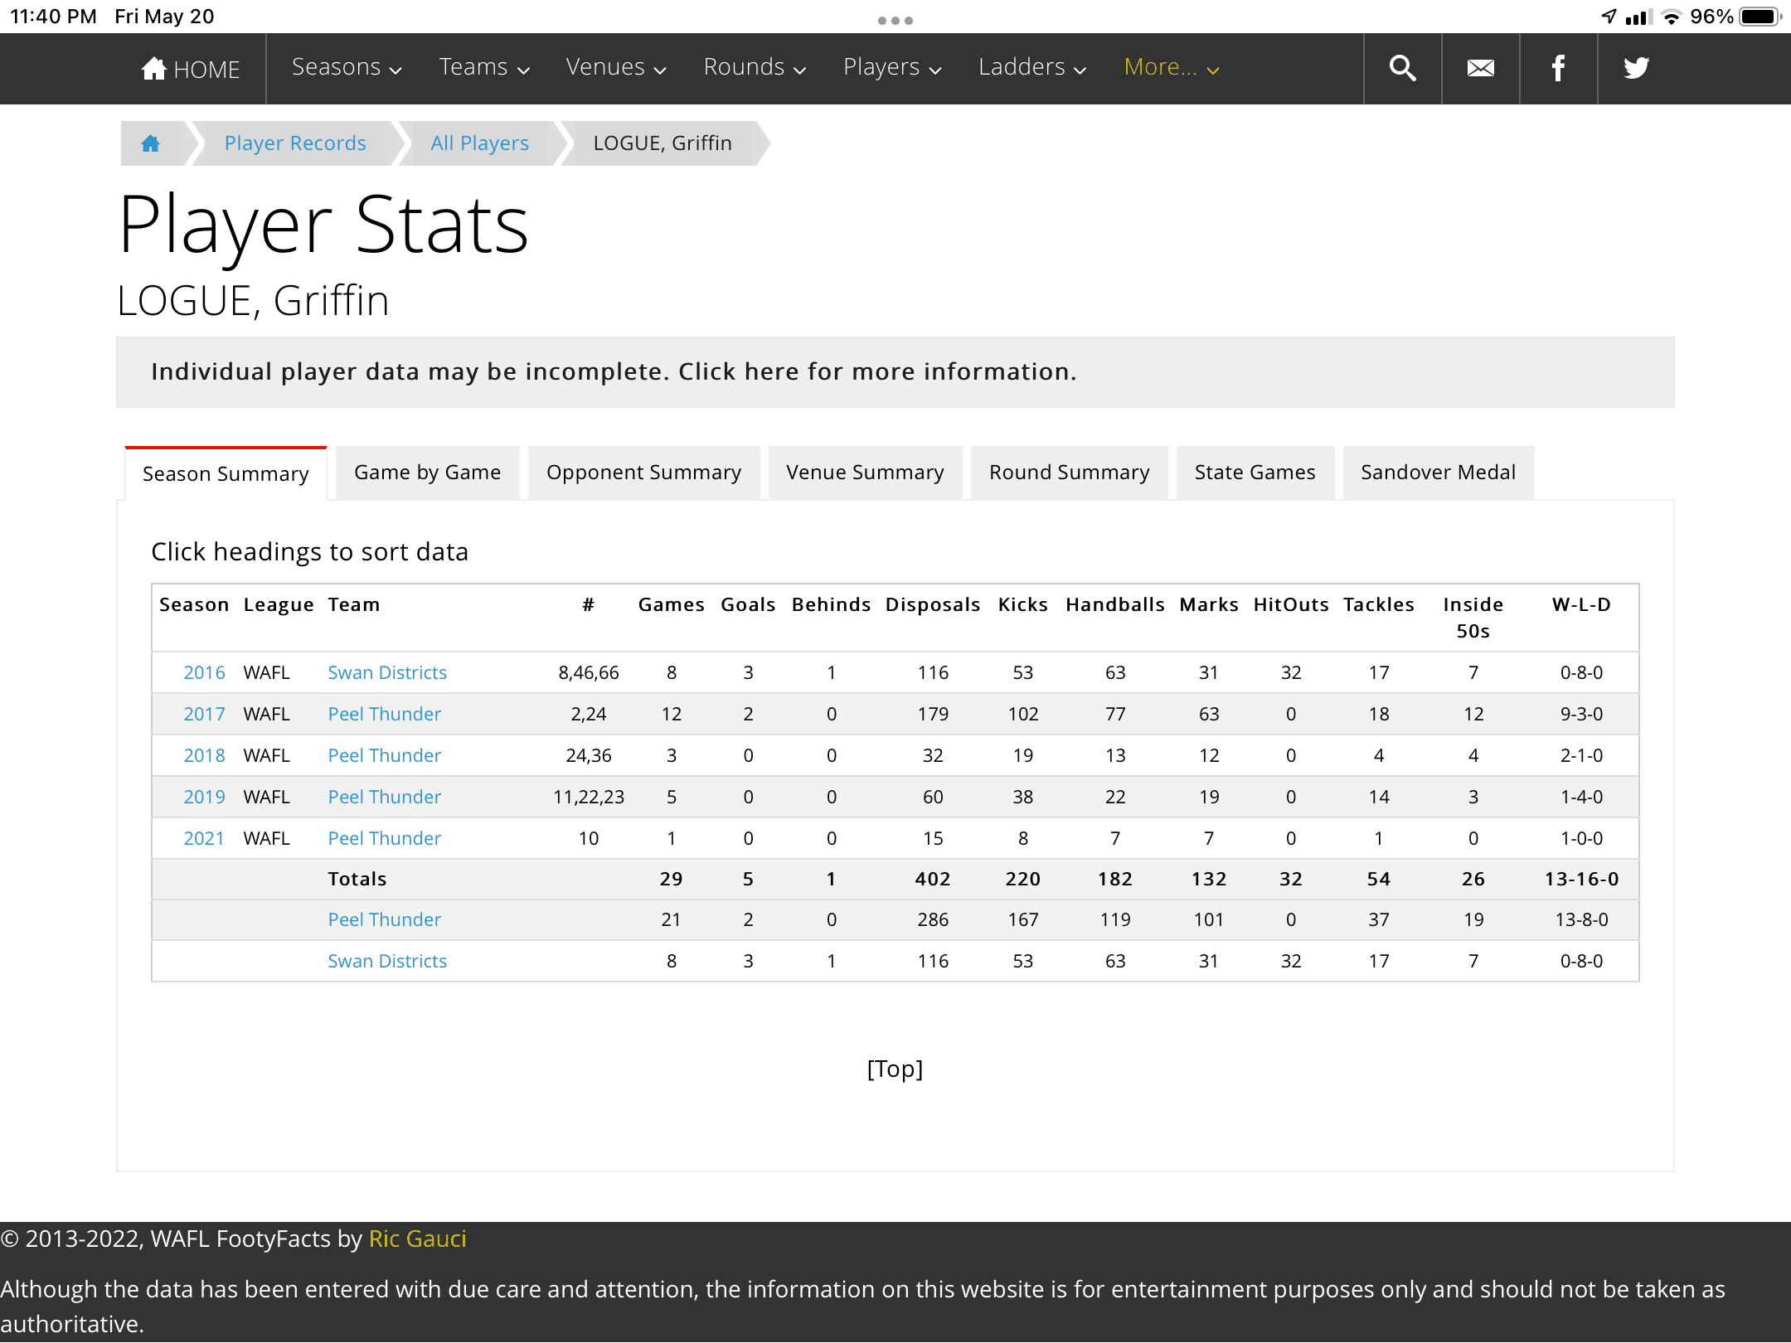Sort table by League heading
Viewport: 1791px width, 1343px height.
pyautogui.click(x=279, y=605)
